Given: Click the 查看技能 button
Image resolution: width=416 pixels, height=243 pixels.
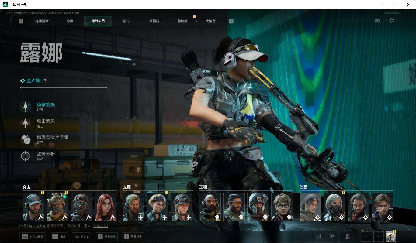Looking at the screenshot, I should (x=107, y=237).
